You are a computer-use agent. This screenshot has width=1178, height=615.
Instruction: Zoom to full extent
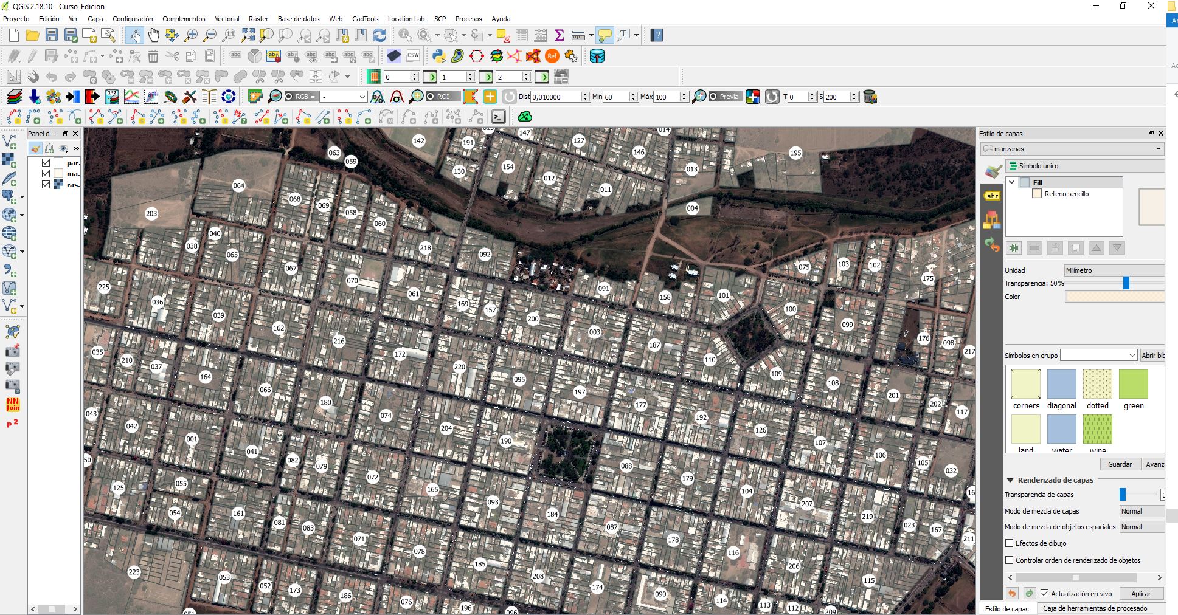click(248, 35)
